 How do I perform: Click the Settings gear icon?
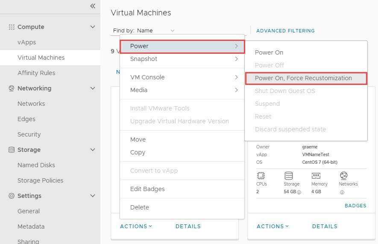tap(12, 196)
